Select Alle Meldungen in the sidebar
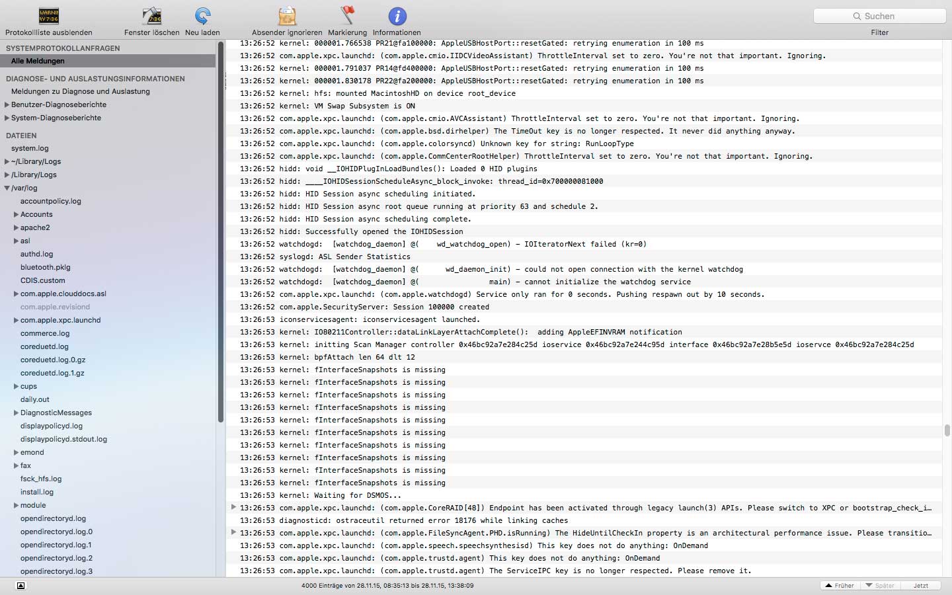Image resolution: width=952 pixels, height=595 pixels. pyautogui.click(x=38, y=61)
